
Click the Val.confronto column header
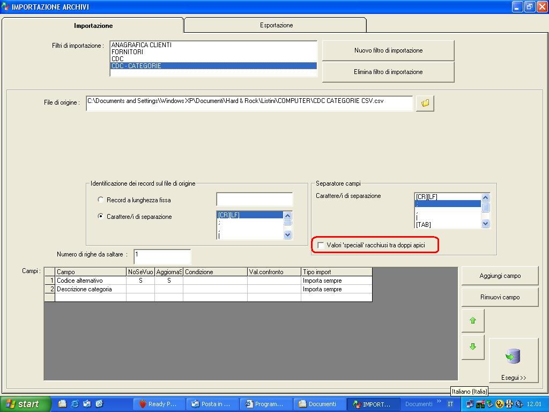click(274, 272)
